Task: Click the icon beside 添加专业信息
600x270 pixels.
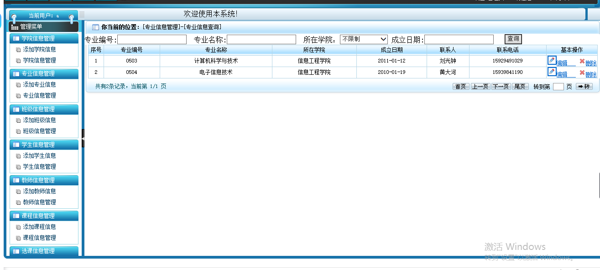Action: coord(18,85)
